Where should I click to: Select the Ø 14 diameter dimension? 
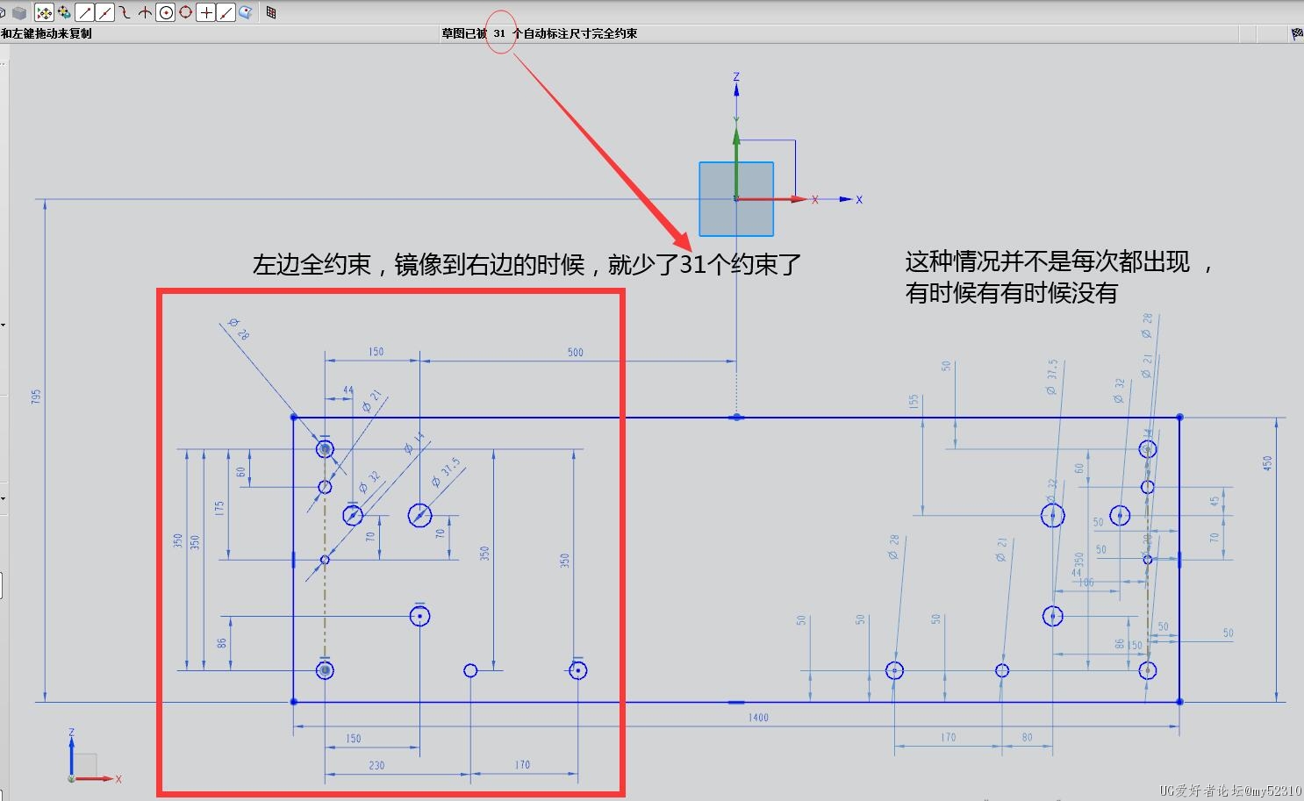tap(414, 442)
